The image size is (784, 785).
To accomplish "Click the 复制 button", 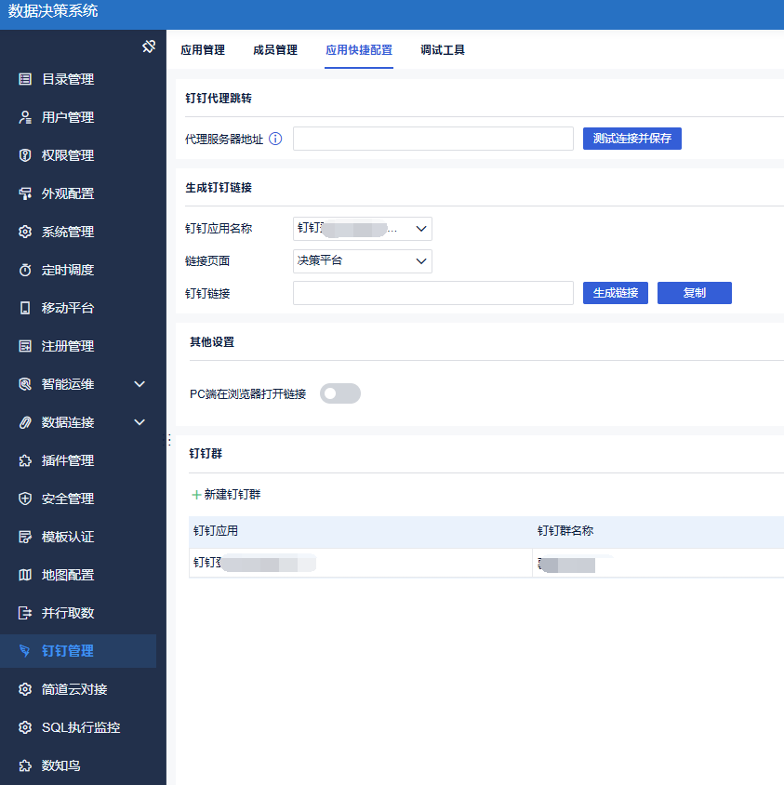I will pyautogui.click(x=695, y=293).
